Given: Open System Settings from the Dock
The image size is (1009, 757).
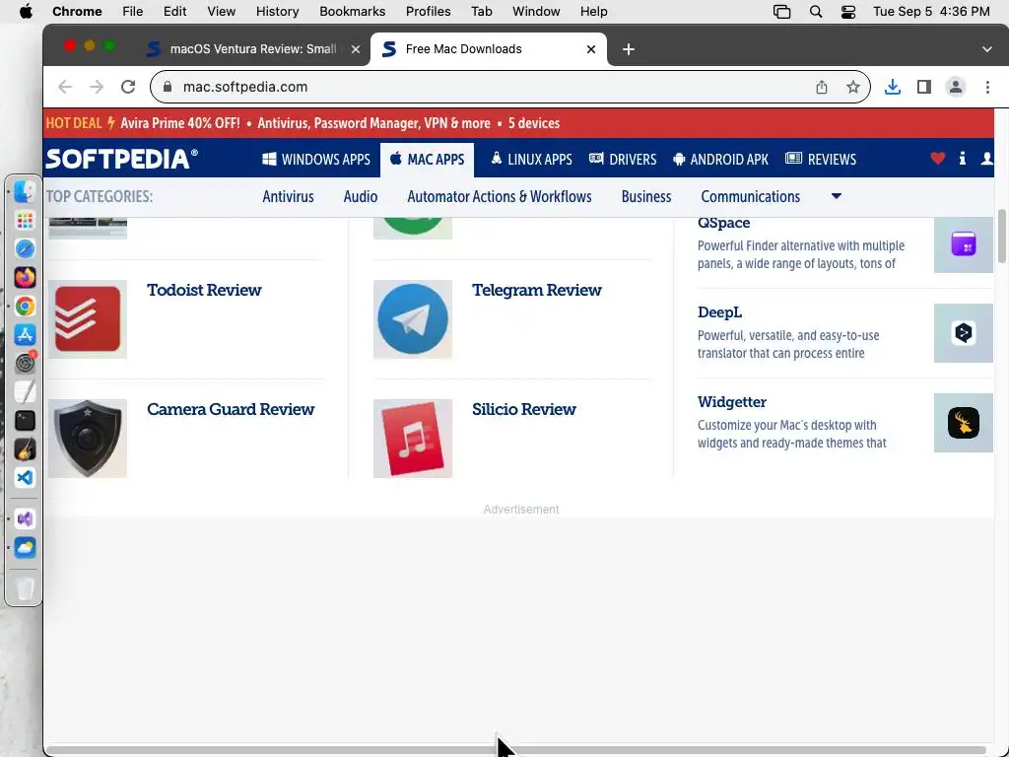Looking at the screenshot, I should click(25, 364).
